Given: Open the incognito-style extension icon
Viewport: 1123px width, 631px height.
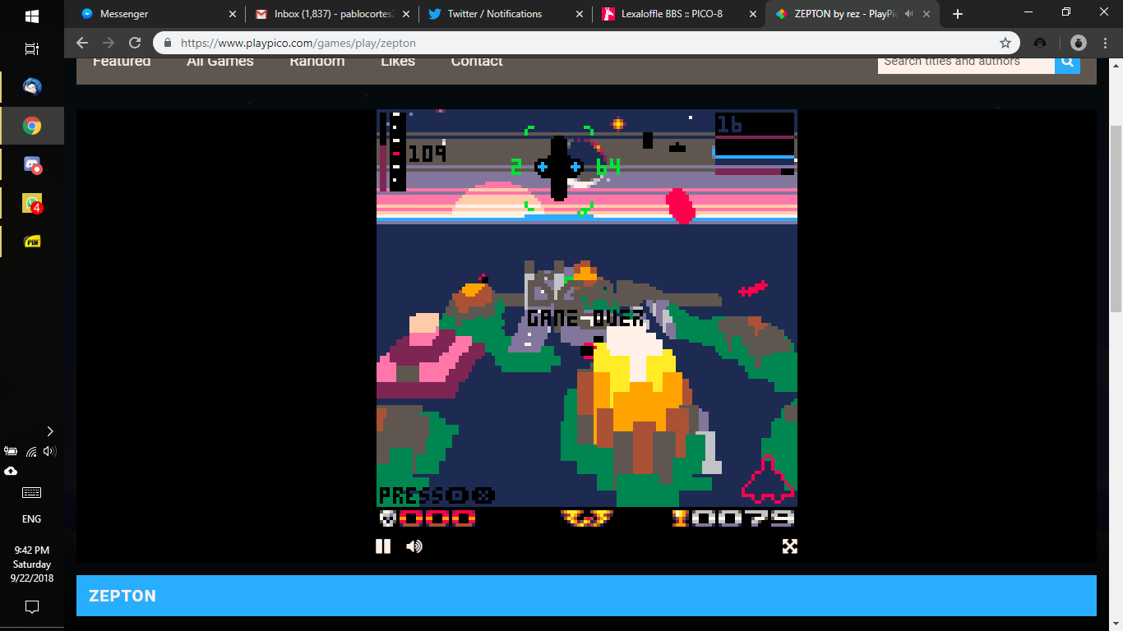Looking at the screenshot, I should [1040, 43].
